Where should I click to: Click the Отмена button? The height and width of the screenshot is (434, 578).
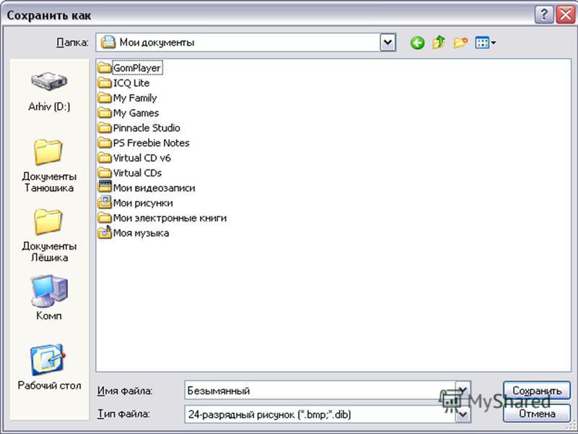[x=537, y=413]
